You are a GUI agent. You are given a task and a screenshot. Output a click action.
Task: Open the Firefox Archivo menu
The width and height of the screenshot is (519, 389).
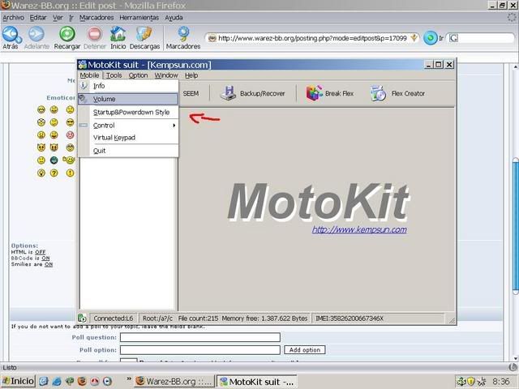[13, 18]
